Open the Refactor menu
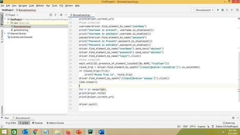This screenshot has height=135, width=240. click(x=40, y=6)
